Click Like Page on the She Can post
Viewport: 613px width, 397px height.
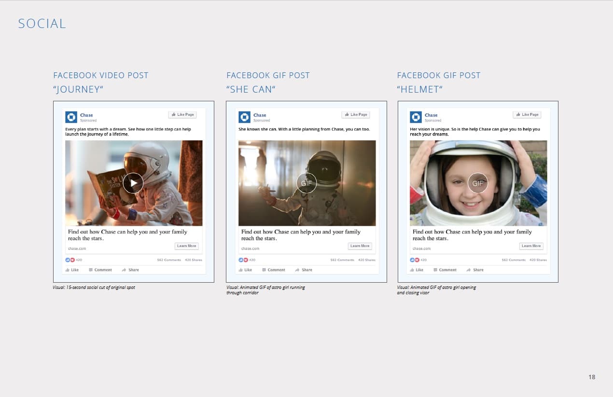(356, 115)
